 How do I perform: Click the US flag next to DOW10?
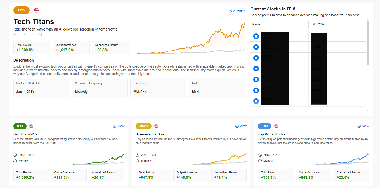coord(156,126)
